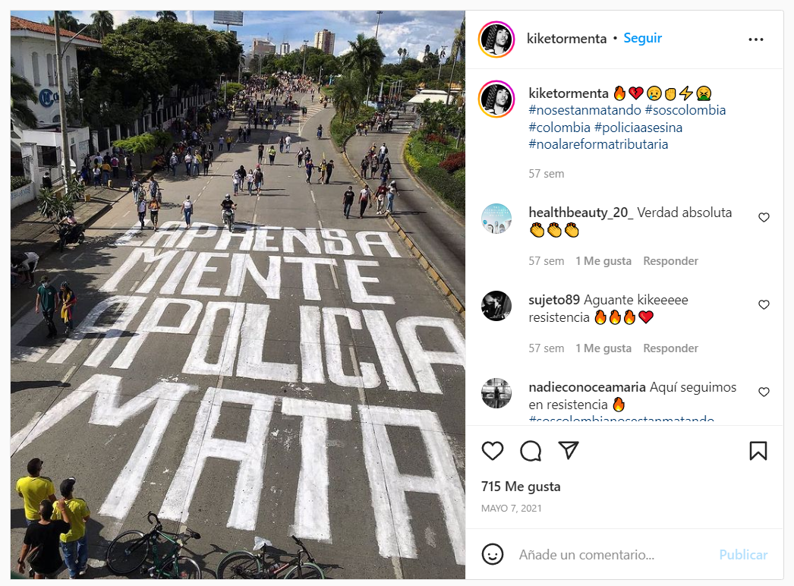The width and height of the screenshot is (794, 586).
Task: Open the three-dot more options menu
Action: (x=755, y=39)
